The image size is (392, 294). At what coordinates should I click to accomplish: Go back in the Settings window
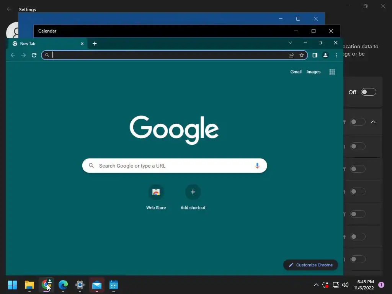pyautogui.click(x=9, y=9)
